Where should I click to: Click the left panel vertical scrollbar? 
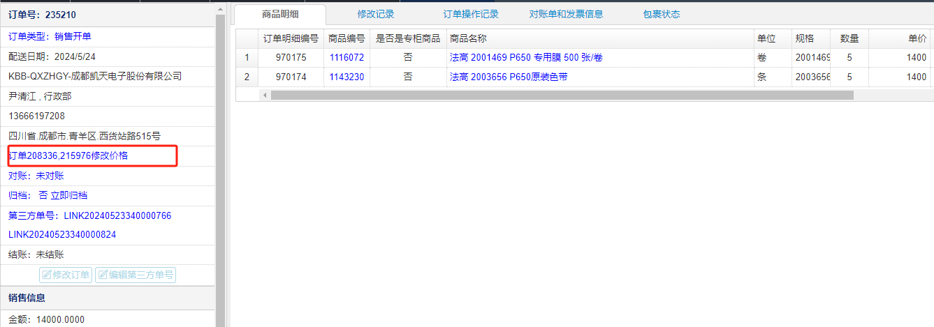point(220,171)
